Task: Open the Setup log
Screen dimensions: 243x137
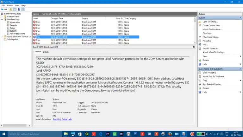Action: (12, 28)
